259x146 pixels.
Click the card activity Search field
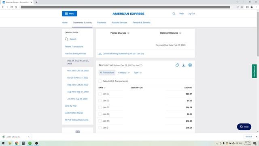(70, 39)
